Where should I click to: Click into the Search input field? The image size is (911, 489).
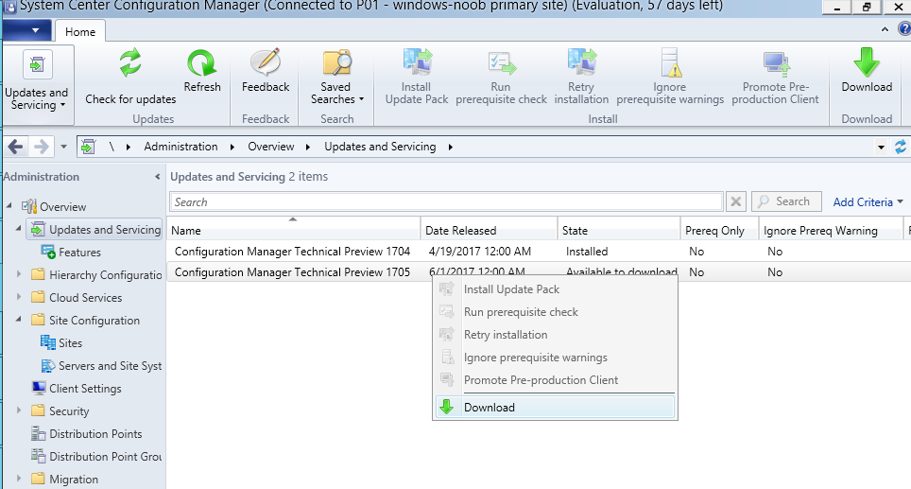(x=446, y=201)
